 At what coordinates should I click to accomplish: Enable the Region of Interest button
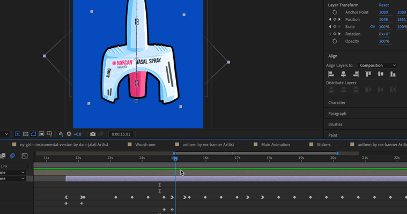(41, 134)
